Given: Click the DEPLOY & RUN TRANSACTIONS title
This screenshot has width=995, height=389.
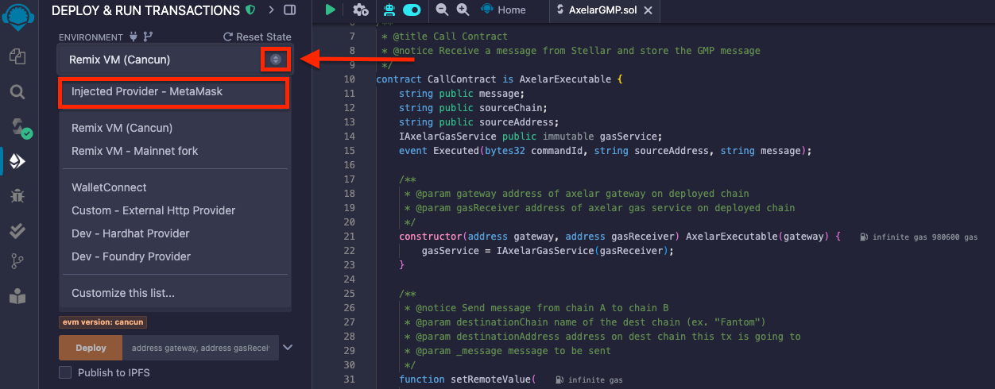Looking at the screenshot, I should [145, 11].
